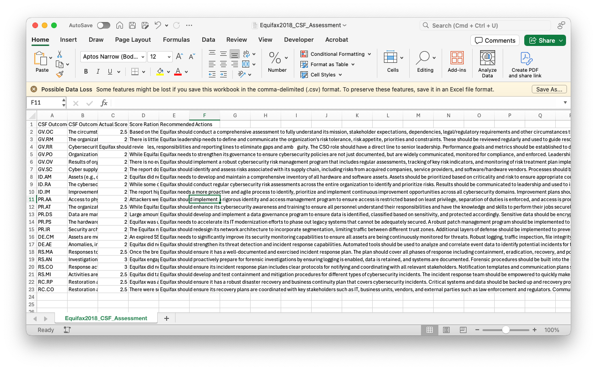This screenshot has height=370, width=597.
Task: Switch to Page Break Preview in status bar
Action: tap(463, 330)
